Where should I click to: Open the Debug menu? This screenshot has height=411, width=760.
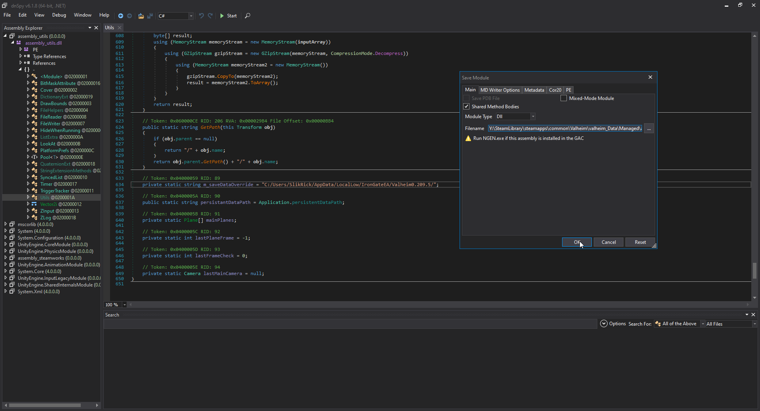click(x=59, y=15)
